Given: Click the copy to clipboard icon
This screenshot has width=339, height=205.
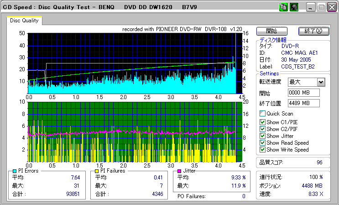Looking at the screenshot, I should (283, 7).
